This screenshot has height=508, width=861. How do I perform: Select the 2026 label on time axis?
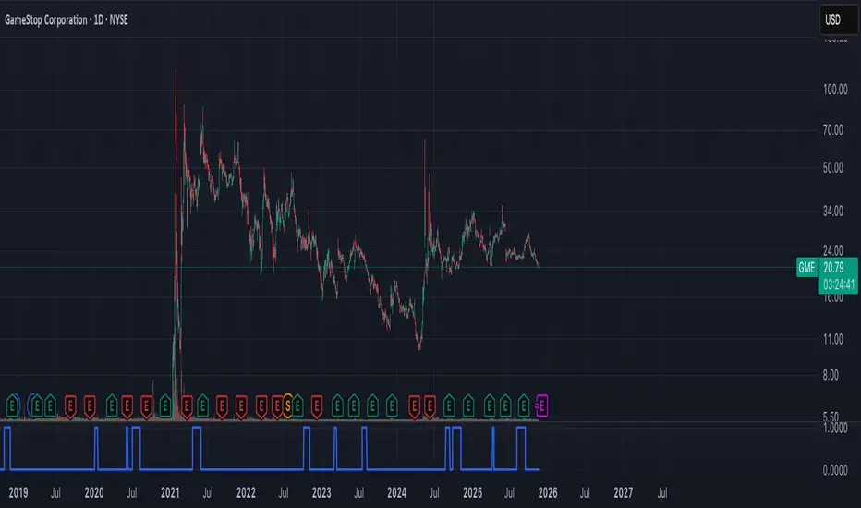coord(548,492)
